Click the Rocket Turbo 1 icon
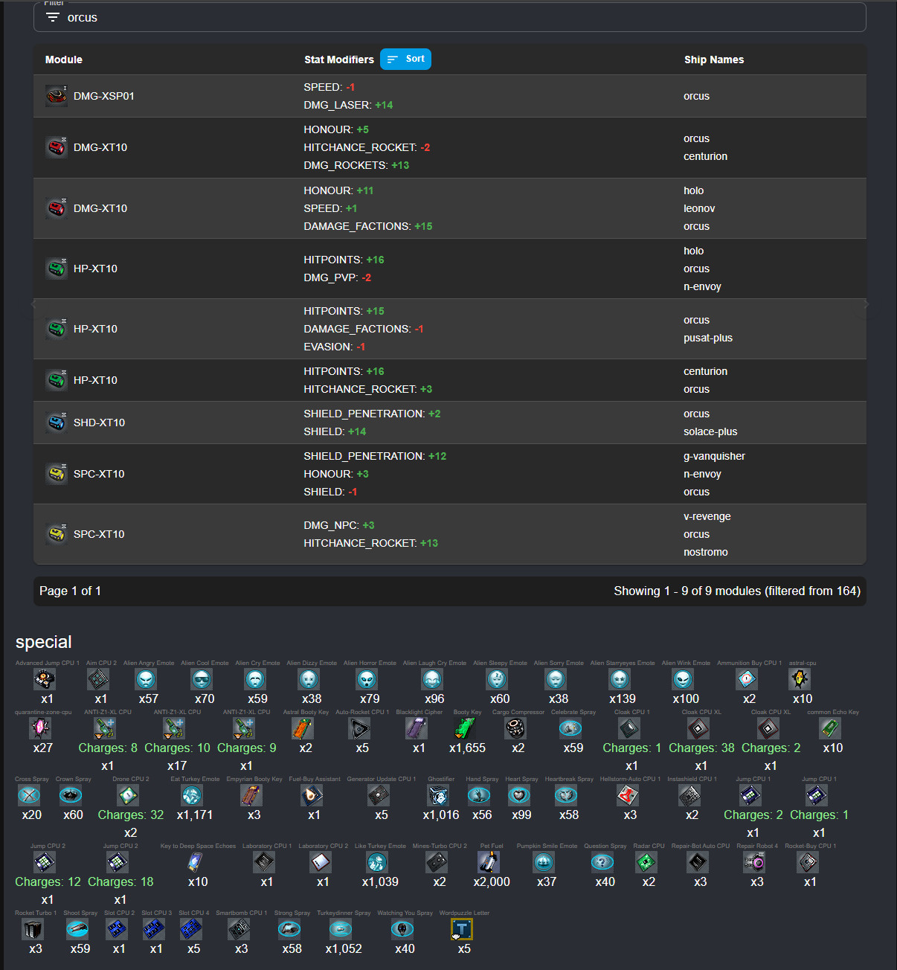897x970 pixels. [33, 929]
